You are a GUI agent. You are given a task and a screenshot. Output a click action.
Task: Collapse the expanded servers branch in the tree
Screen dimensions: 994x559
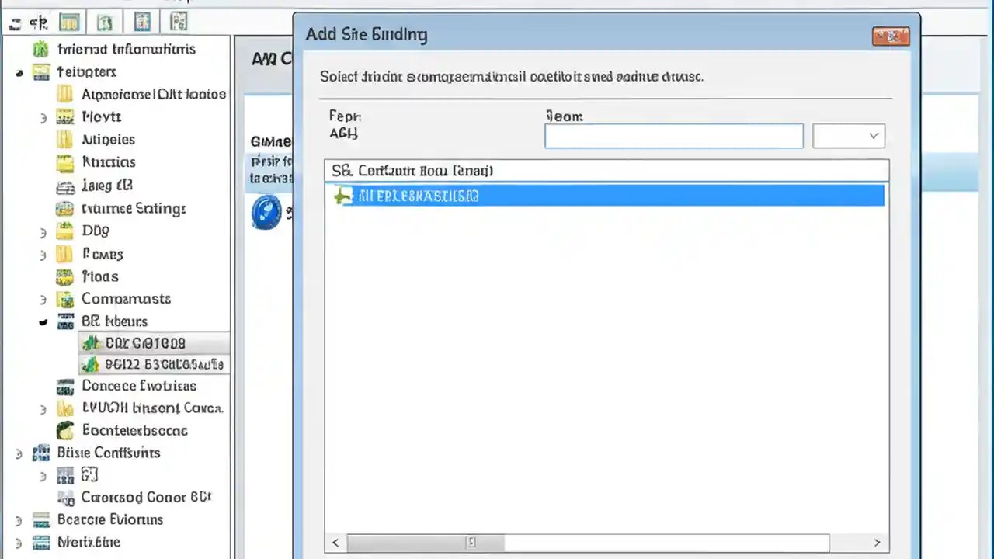click(x=43, y=321)
